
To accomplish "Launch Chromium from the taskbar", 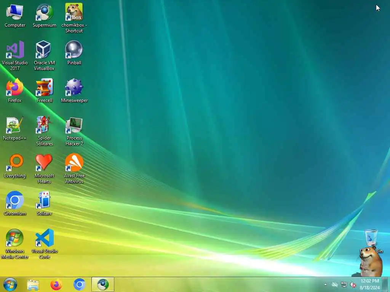I will pos(79,285).
